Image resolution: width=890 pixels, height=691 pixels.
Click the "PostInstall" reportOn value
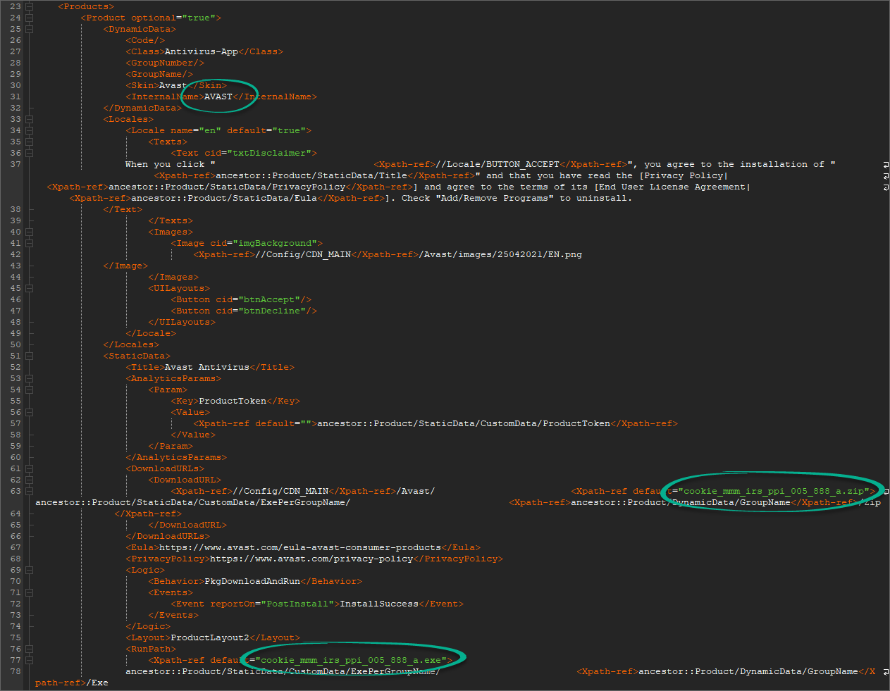pos(297,604)
